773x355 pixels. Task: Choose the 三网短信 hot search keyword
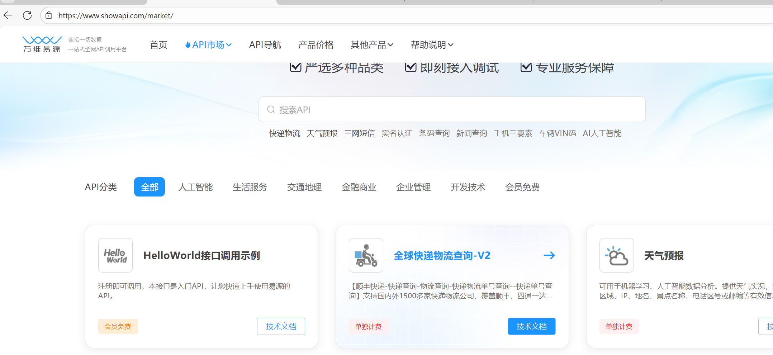pyautogui.click(x=360, y=133)
